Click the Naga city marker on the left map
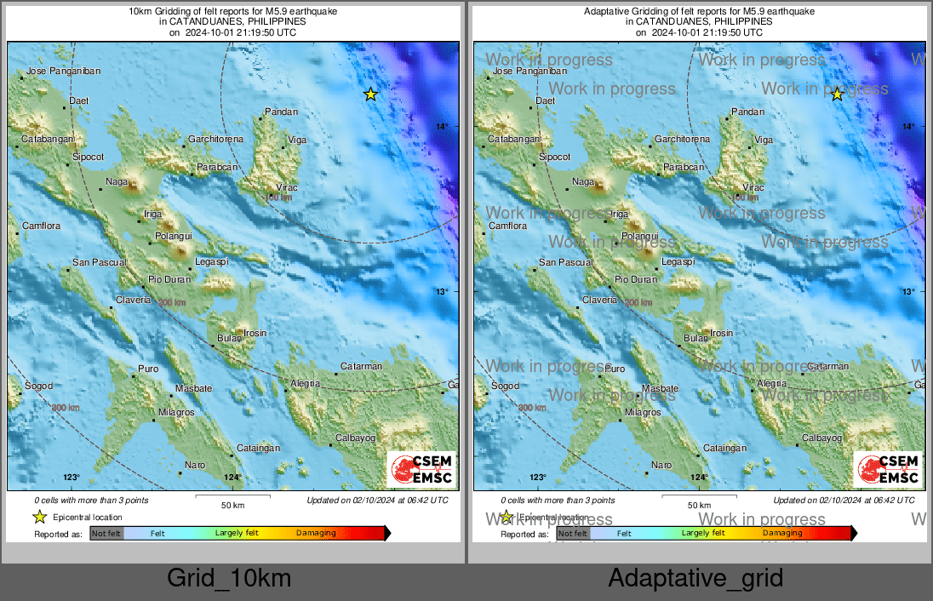 101,188
